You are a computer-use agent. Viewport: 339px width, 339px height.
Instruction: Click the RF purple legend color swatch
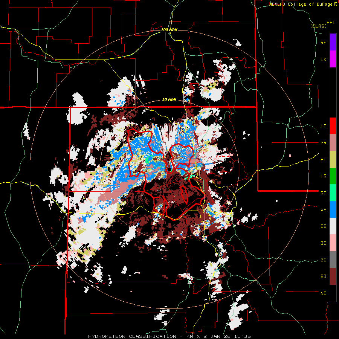point(333,42)
